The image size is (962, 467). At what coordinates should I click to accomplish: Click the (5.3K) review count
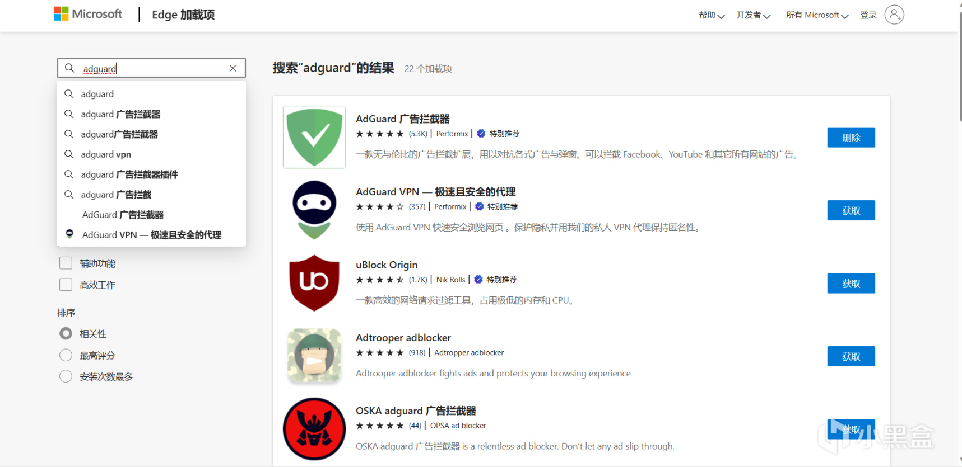pyautogui.click(x=418, y=134)
